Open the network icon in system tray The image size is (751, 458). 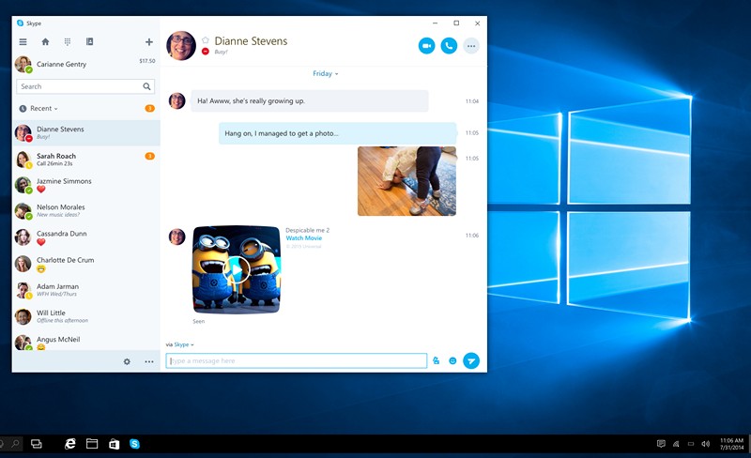(676, 444)
